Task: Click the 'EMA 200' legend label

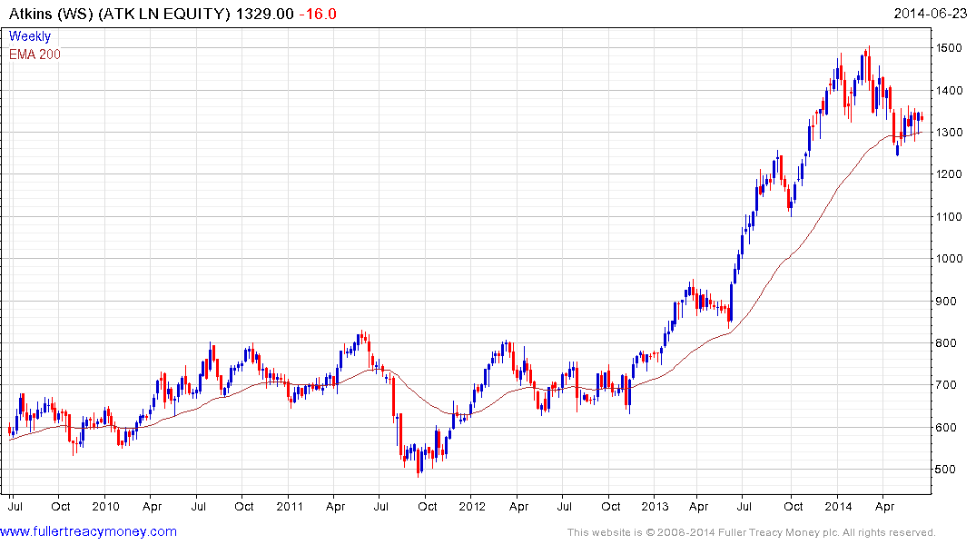Action: [x=35, y=54]
